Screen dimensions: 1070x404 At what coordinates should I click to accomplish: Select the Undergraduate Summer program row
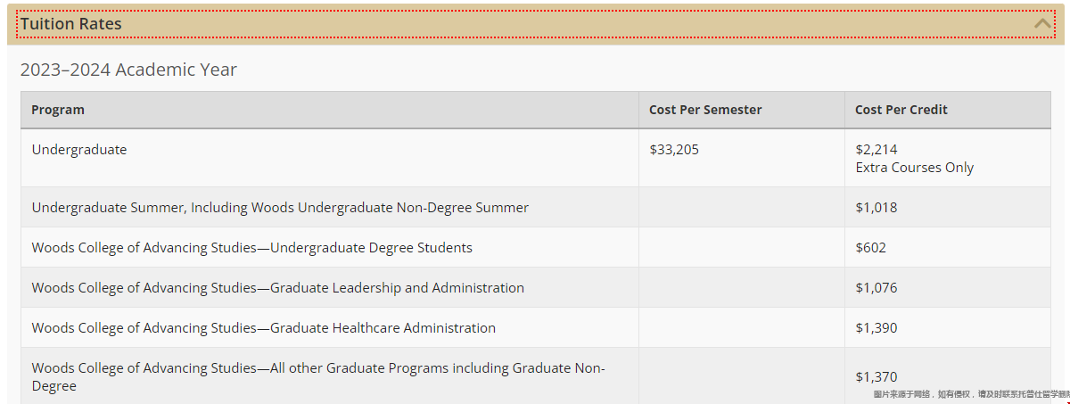tap(536, 207)
